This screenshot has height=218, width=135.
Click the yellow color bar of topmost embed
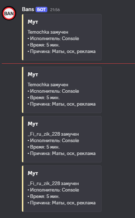[x=23, y=37]
